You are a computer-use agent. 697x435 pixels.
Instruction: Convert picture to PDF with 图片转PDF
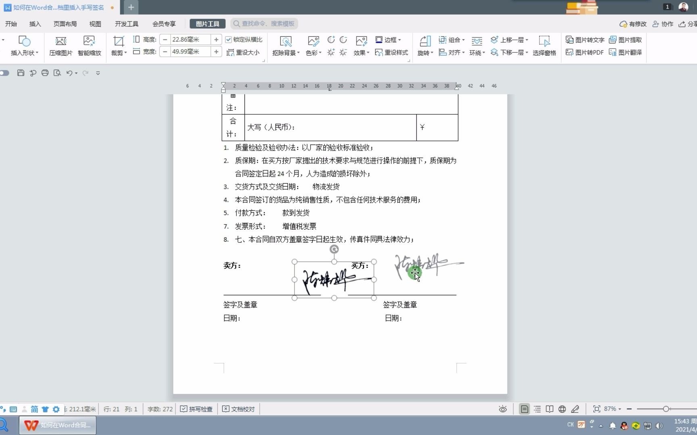pyautogui.click(x=584, y=52)
